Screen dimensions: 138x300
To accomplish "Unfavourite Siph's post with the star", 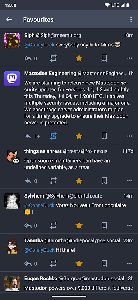I will pyautogui.click(x=79, y=58).
